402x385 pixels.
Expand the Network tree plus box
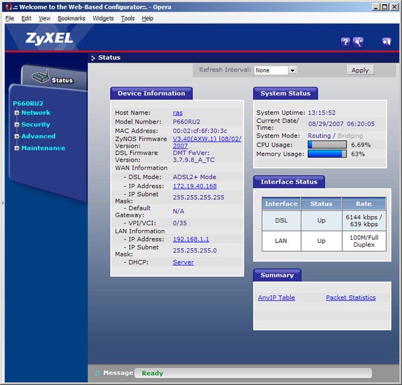[x=17, y=113]
